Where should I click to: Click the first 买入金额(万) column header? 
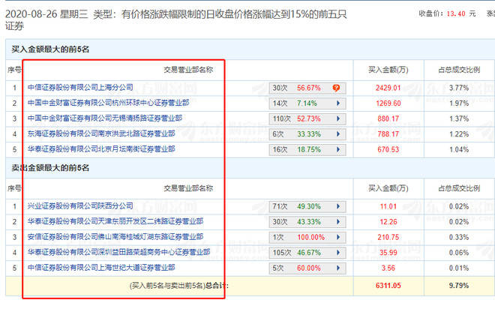388,70
